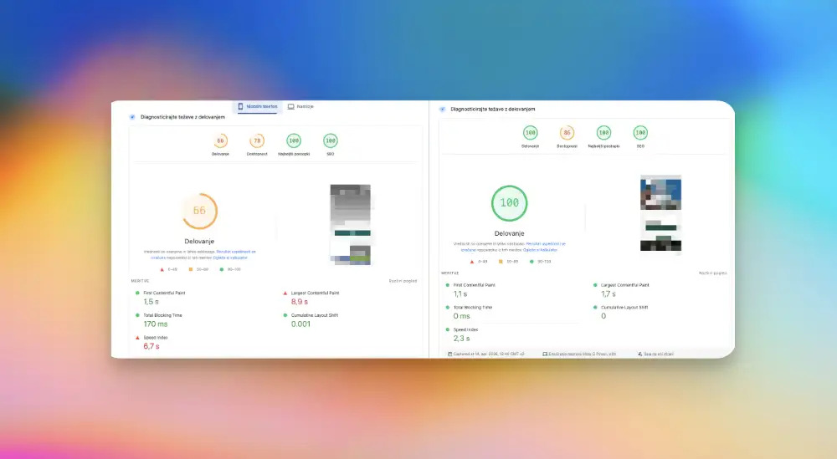Click the First Contentful Paint value 1,5 s
837x459 pixels.
pyautogui.click(x=151, y=302)
